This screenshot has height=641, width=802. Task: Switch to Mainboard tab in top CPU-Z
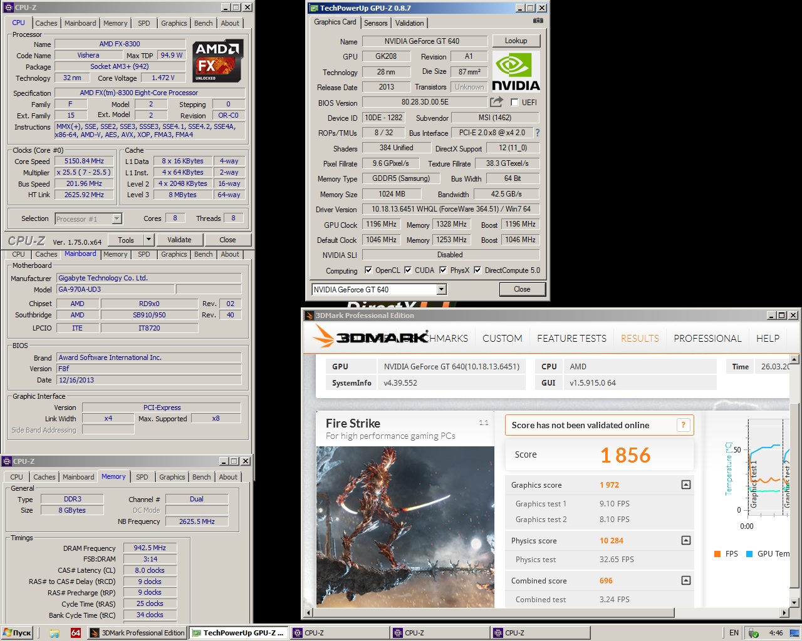(x=80, y=23)
